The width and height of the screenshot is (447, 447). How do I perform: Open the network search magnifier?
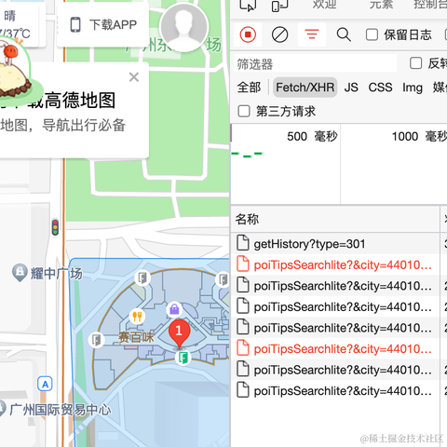pos(344,34)
